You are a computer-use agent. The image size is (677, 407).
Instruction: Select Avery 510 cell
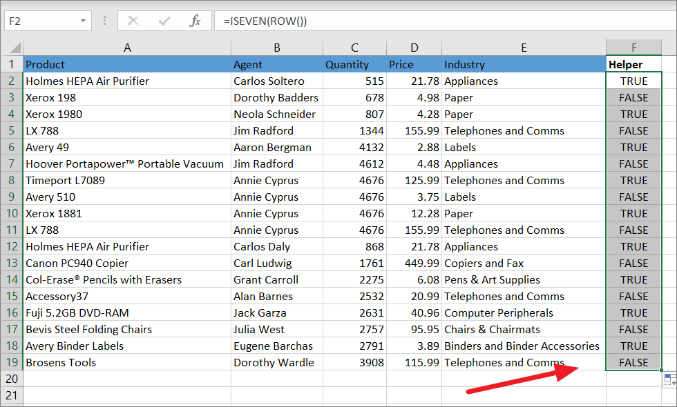point(127,197)
